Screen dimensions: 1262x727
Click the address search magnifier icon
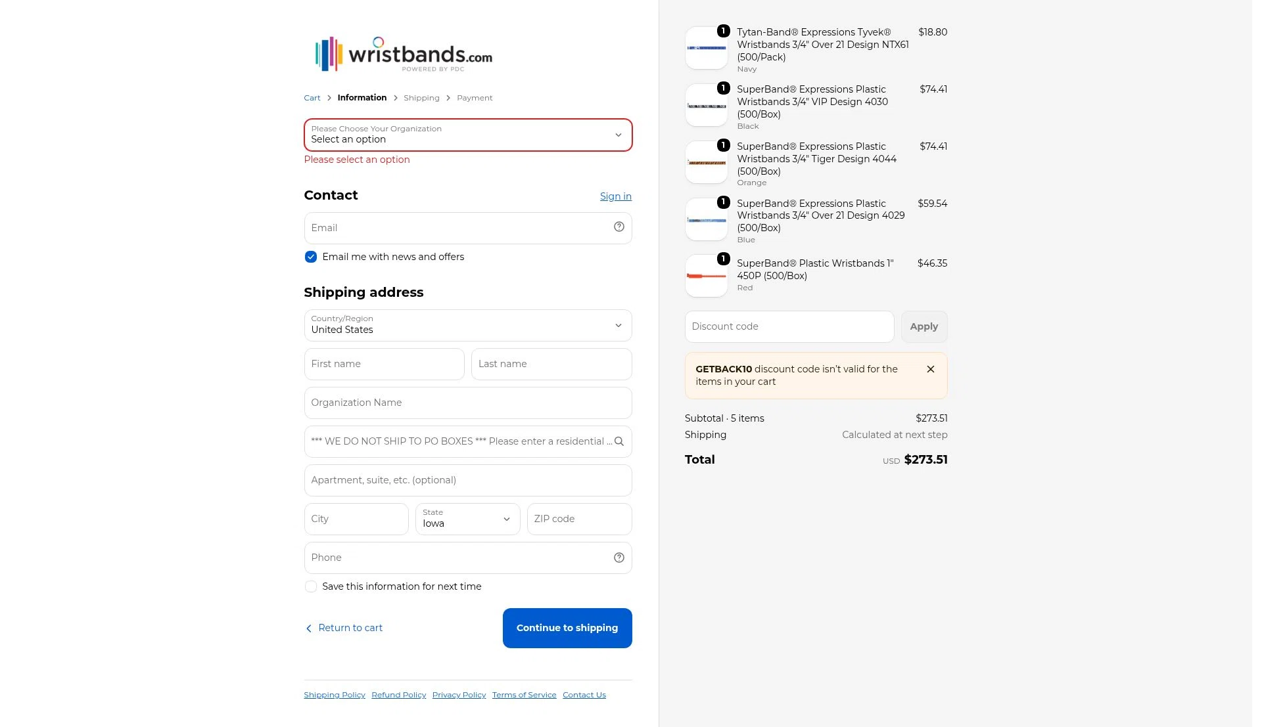pos(619,441)
